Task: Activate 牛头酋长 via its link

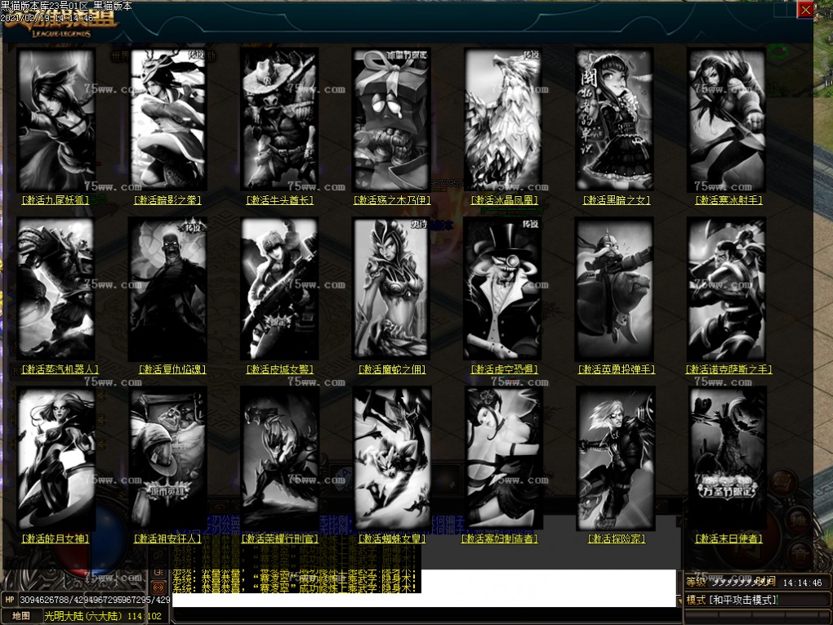Action: click(280, 200)
